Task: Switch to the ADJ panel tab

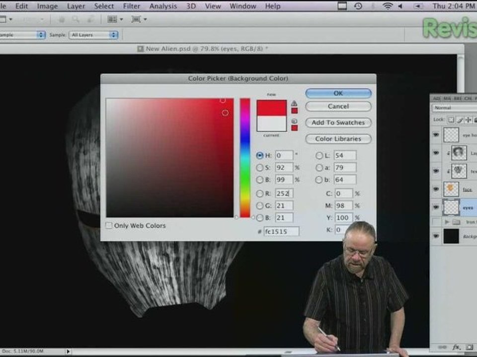Action: (x=436, y=98)
